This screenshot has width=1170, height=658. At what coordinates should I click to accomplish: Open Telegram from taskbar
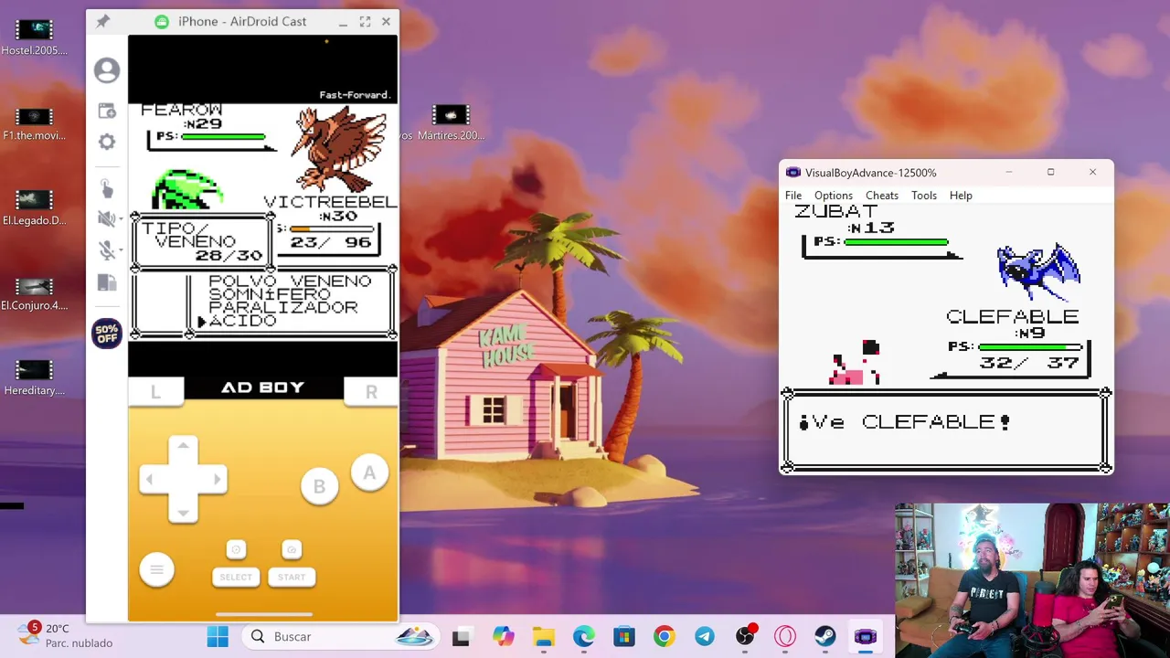704,637
